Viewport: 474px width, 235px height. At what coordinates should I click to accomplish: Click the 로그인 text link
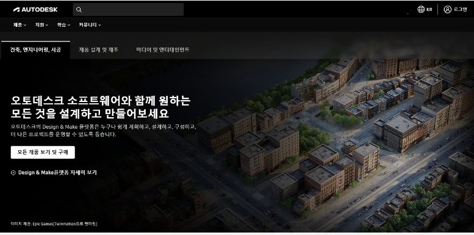pyautogui.click(x=460, y=9)
